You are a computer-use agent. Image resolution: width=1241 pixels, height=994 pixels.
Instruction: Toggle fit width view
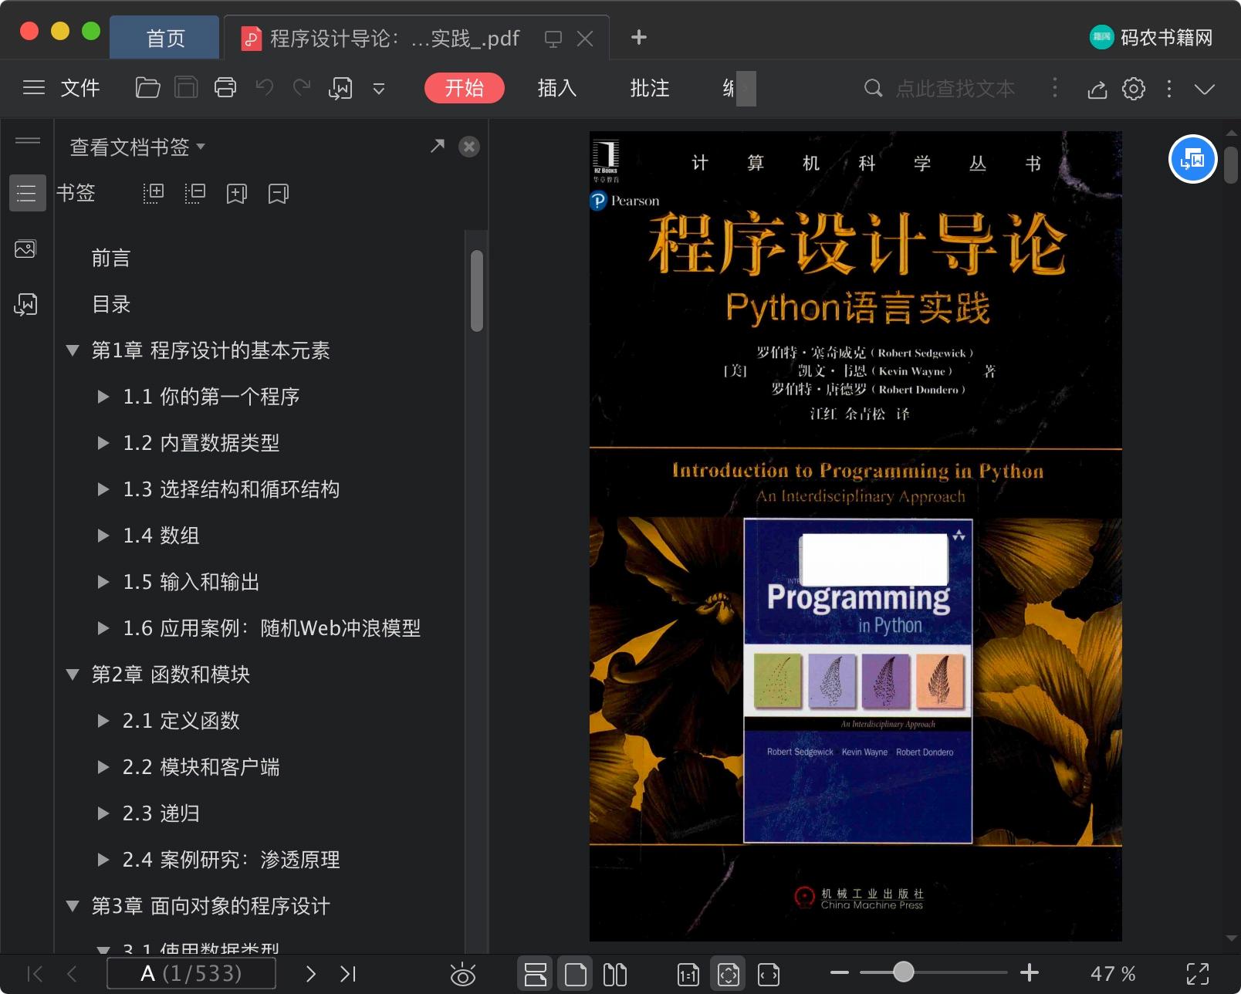769,975
